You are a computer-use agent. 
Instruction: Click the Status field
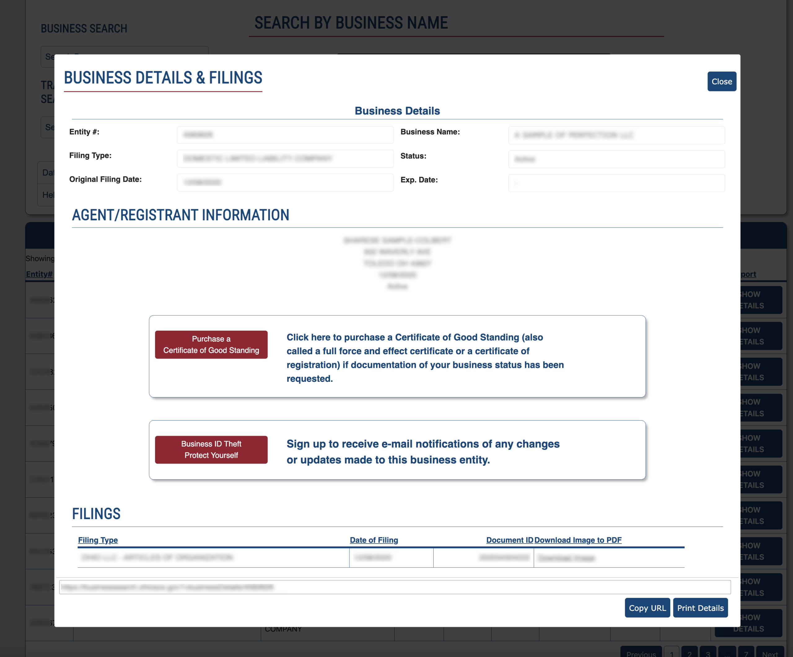coord(616,159)
